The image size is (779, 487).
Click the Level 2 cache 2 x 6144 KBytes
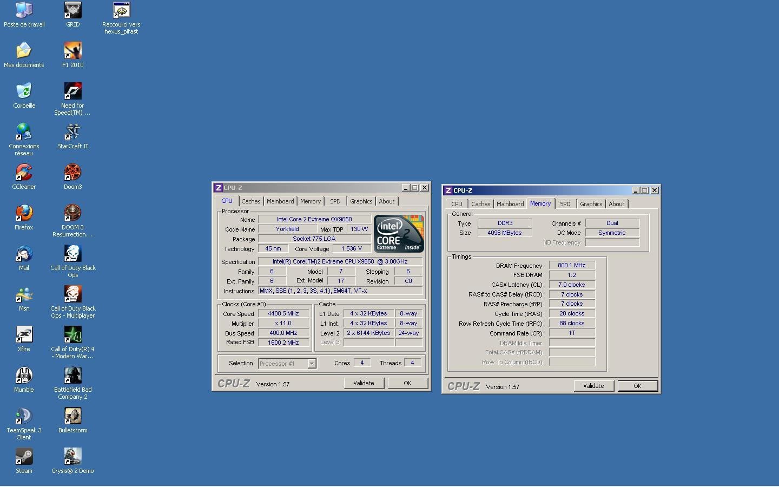(368, 333)
